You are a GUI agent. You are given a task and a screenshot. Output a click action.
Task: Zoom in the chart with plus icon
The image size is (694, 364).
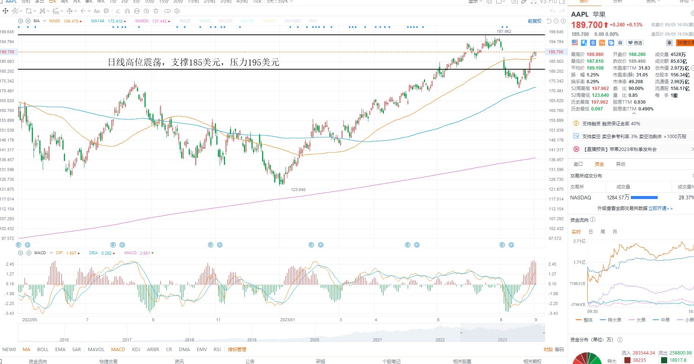(563, 21)
